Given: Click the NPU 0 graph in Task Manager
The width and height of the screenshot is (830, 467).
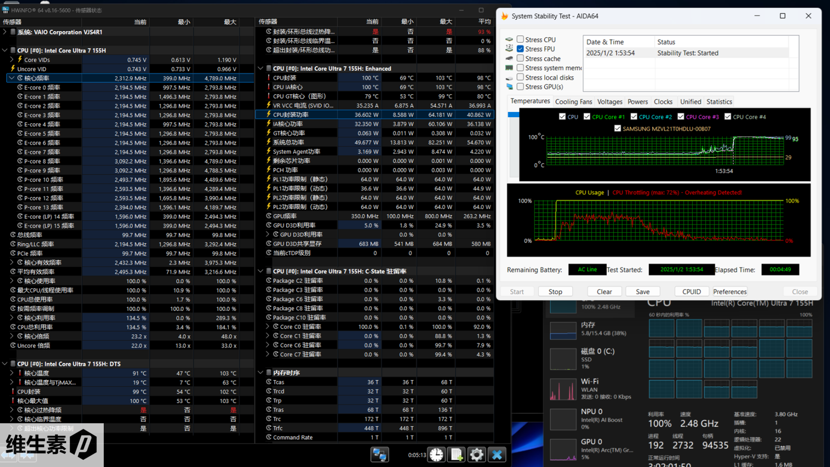Looking at the screenshot, I should pos(563,419).
